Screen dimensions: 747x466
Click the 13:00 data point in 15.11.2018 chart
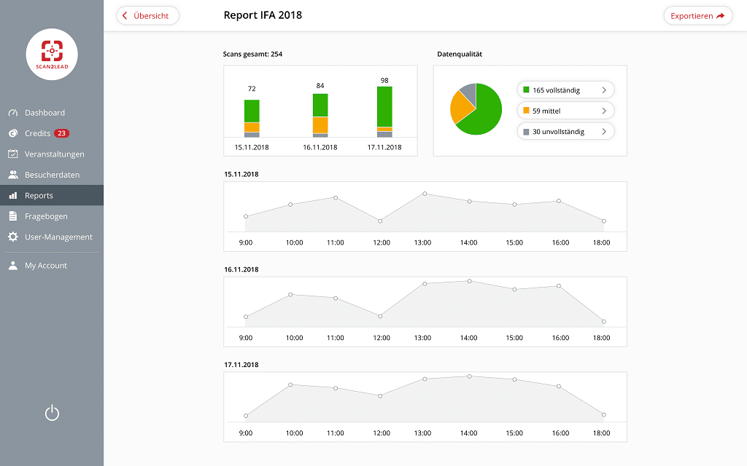[425, 194]
